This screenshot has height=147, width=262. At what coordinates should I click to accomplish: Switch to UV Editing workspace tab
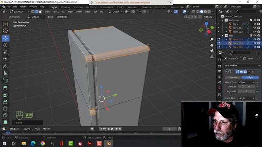pyautogui.click(x=91, y=7)
